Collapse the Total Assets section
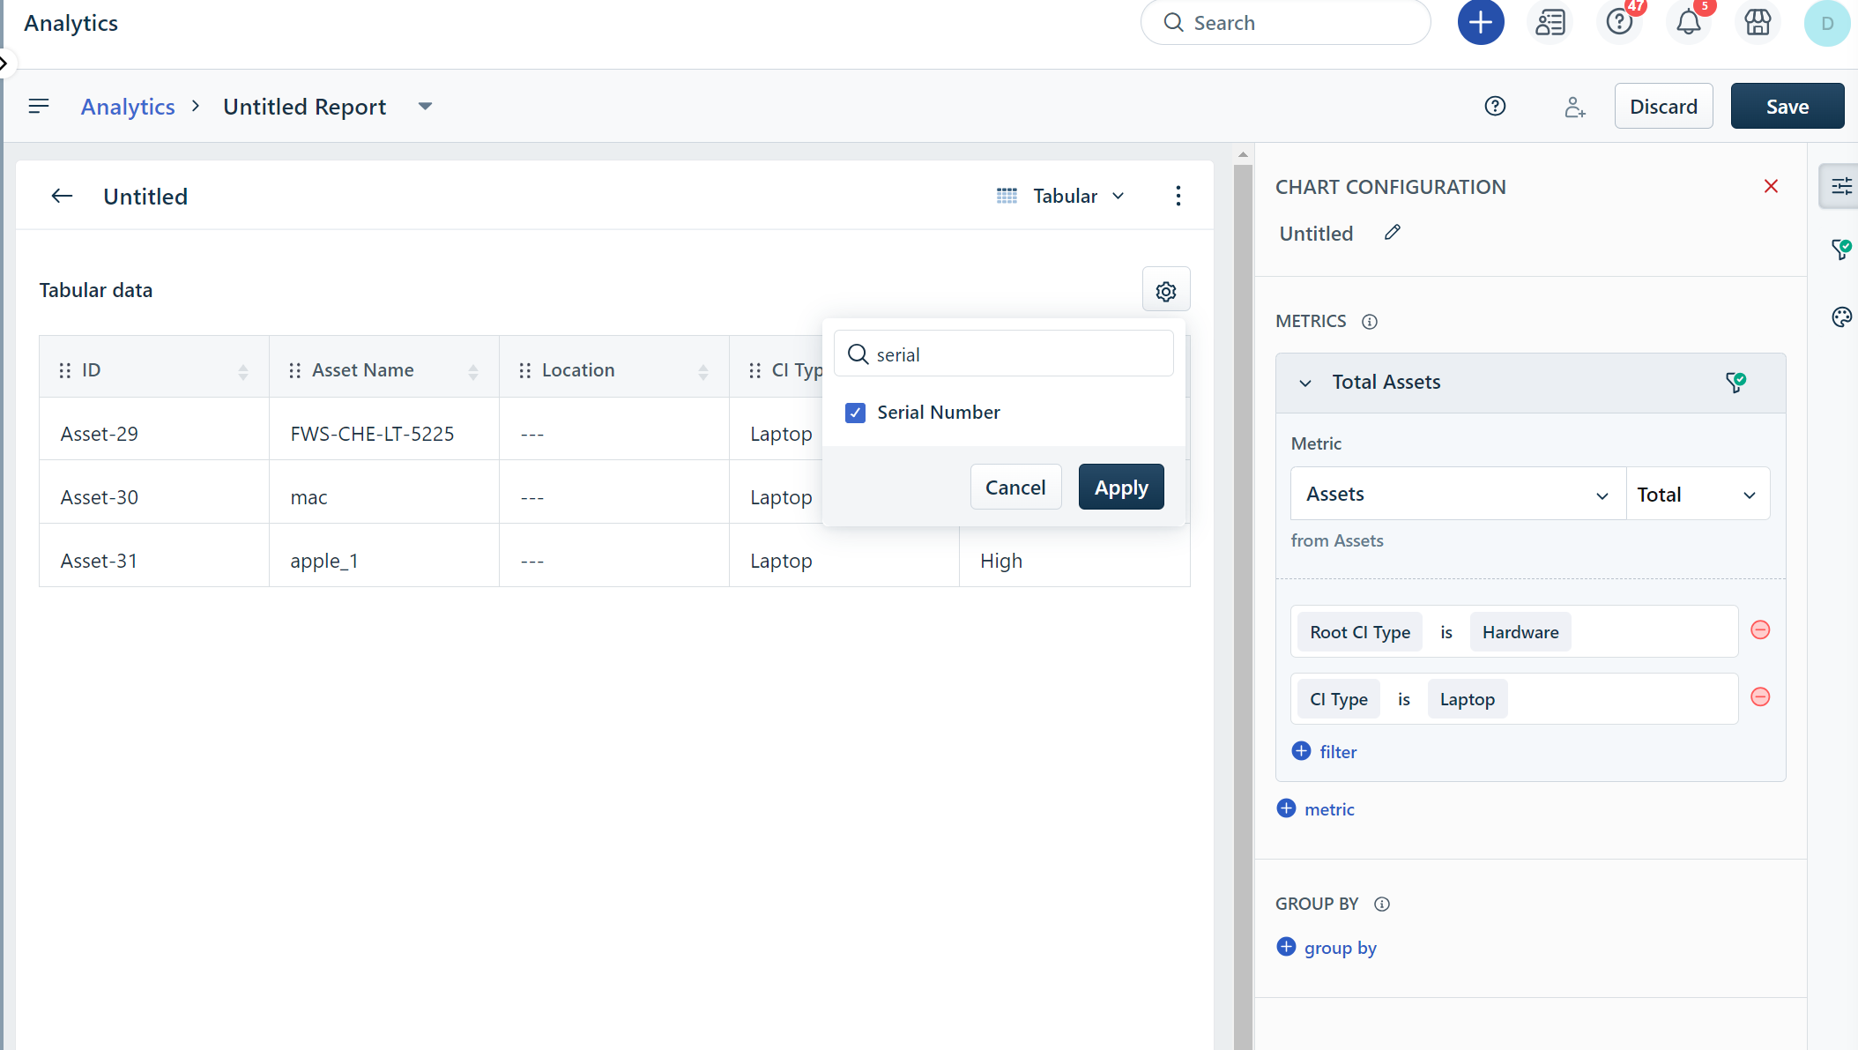 [1305, 383]
